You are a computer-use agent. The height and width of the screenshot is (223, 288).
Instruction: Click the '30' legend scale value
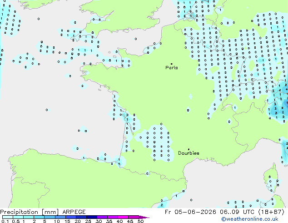[x=99, y=221]
